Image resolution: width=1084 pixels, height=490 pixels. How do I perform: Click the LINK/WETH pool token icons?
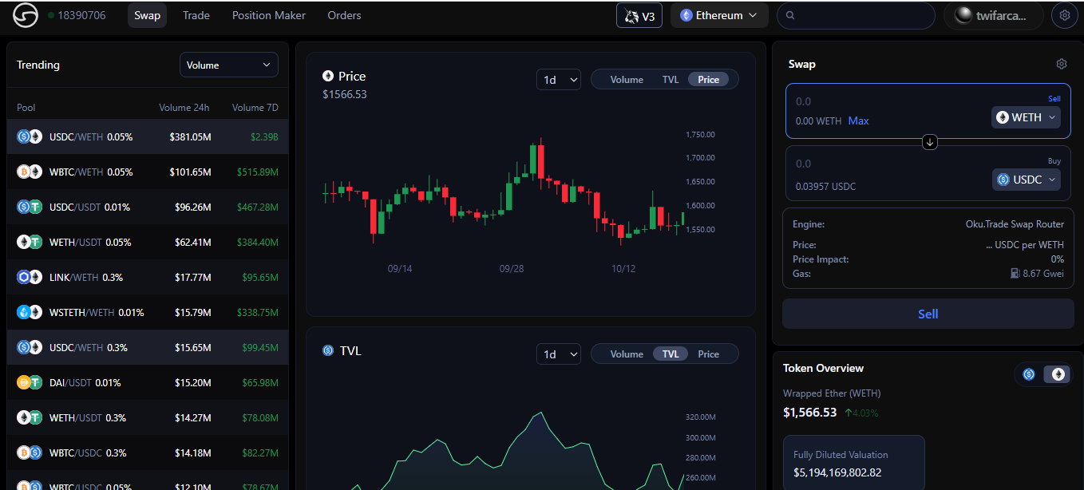(x=30, y=277)
